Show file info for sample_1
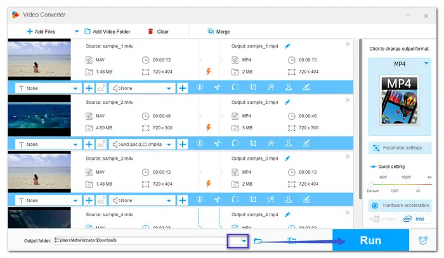The width and height of the screenshot is (444, 258). click(x=200, y=87)
